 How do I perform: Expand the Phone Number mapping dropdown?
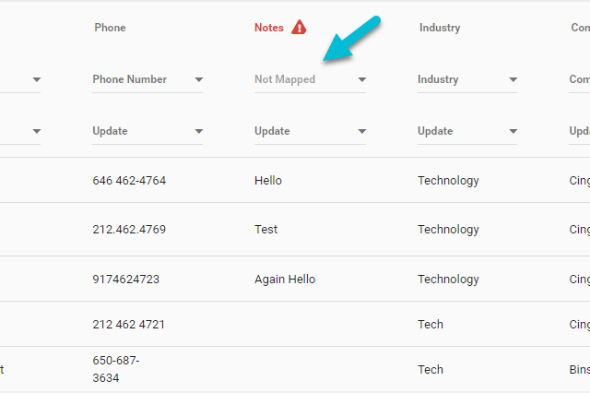[147, 79]
